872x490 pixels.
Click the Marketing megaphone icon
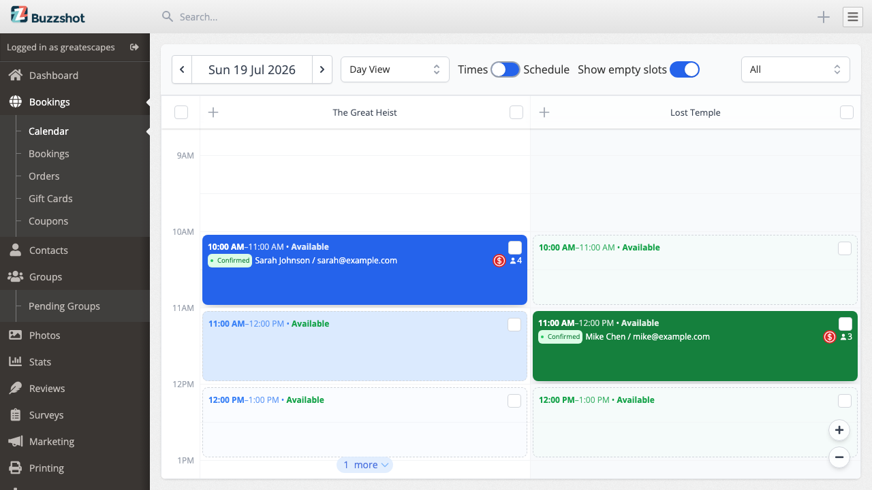tap(15, 441)
